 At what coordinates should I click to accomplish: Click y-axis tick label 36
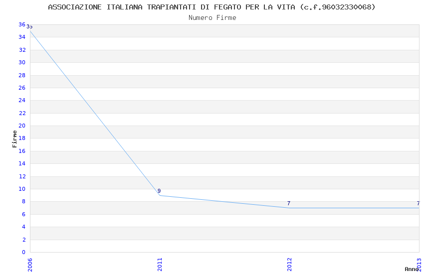click(22, 24)
